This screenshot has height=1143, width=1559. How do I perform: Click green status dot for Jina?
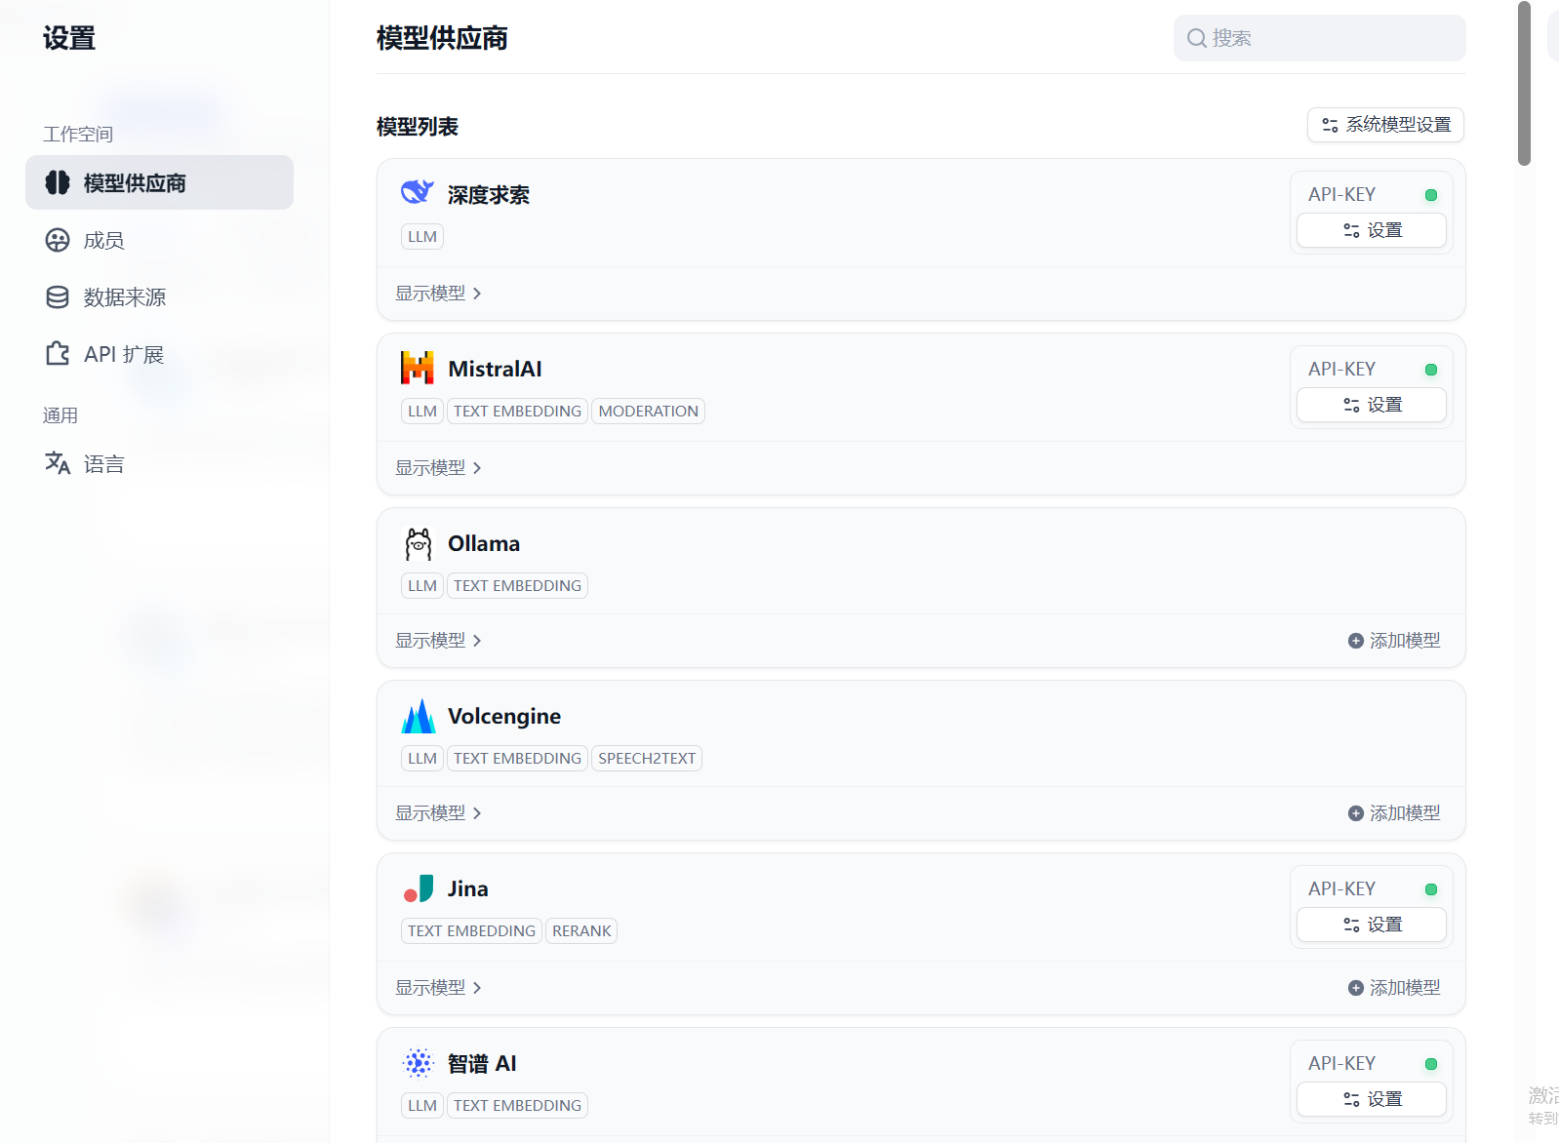pyautogui.click(x=1431, y=889)
